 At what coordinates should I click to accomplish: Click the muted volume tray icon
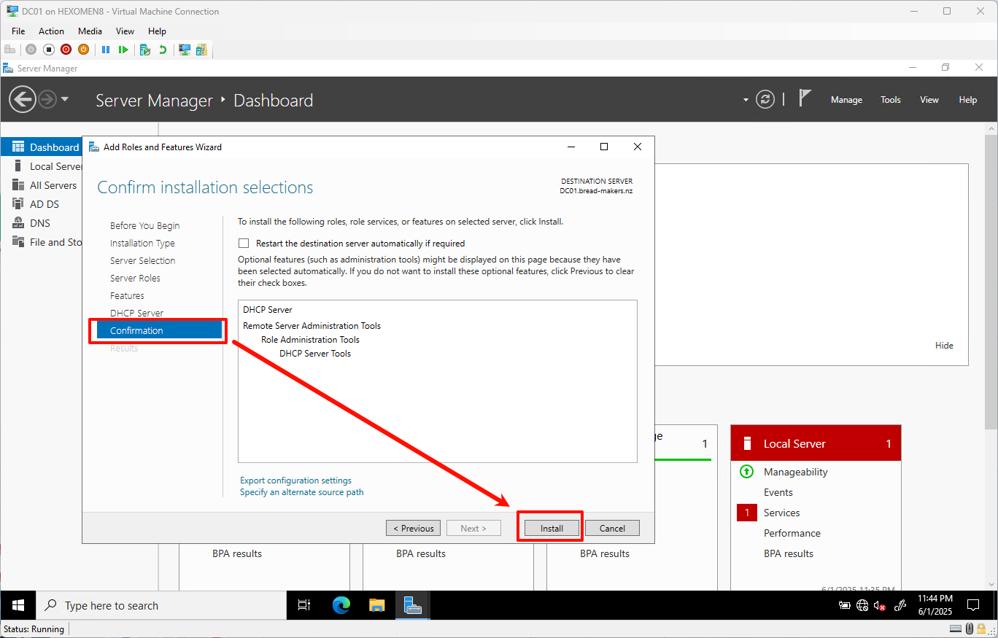pos(880,605)
